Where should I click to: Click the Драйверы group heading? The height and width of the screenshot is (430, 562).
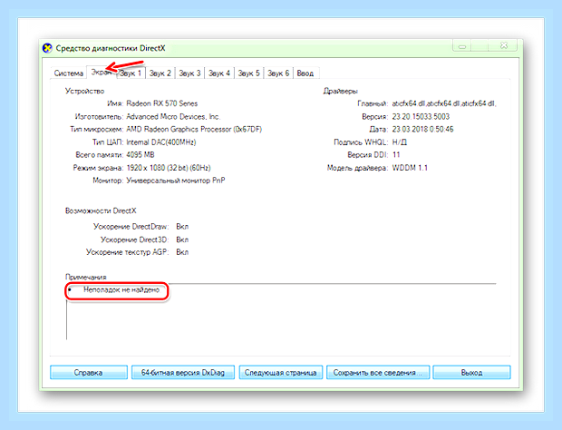click(x=341, y=91)
